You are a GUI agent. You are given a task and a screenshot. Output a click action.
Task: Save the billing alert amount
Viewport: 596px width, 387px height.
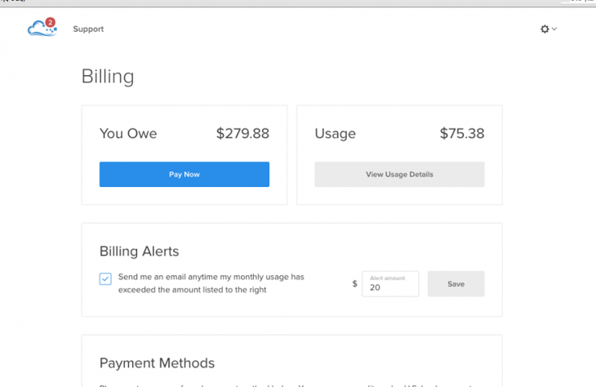tap(456, 283)
